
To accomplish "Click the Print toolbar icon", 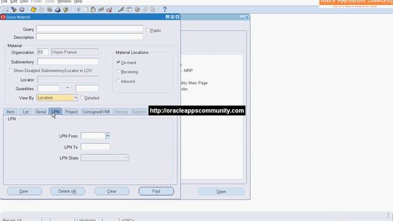I will (x=57, y=10).
